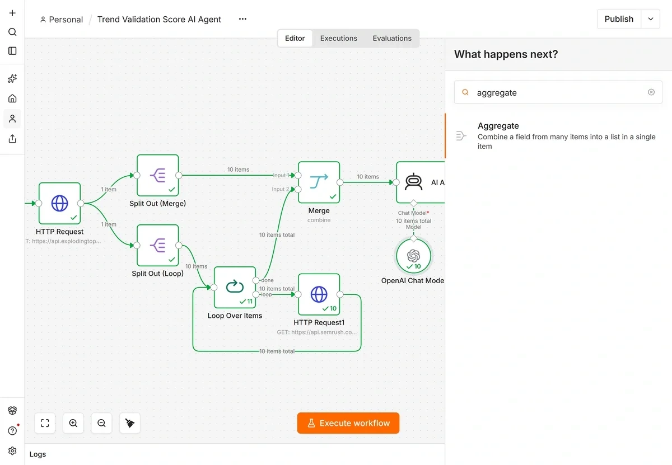The image size is (672, 465).
Task: Choose the Aggregate node result
Action: [x=558, y=135]
